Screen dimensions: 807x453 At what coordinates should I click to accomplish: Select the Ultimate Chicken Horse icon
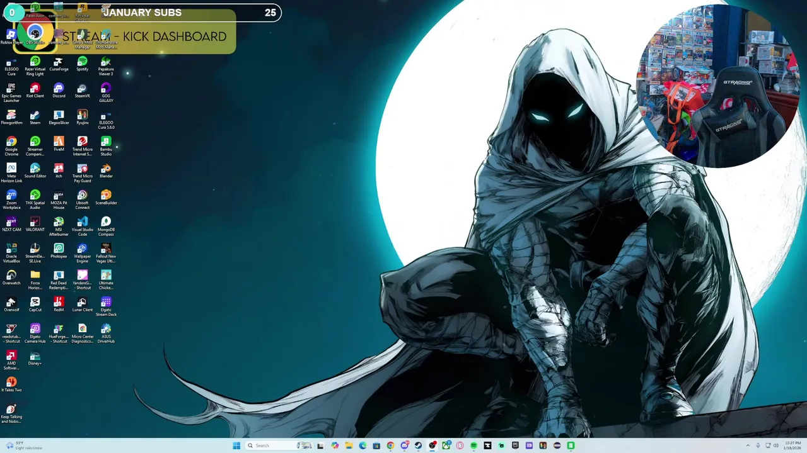[x=106, y=280]
